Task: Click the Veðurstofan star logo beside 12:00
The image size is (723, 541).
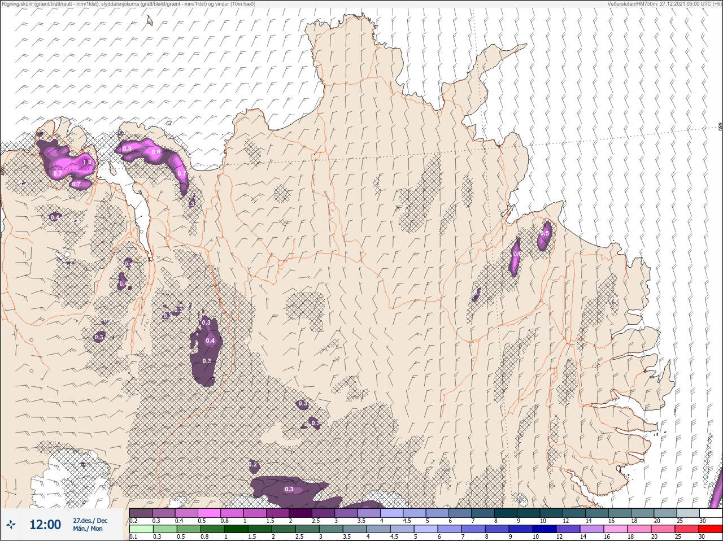Action: 11,524
